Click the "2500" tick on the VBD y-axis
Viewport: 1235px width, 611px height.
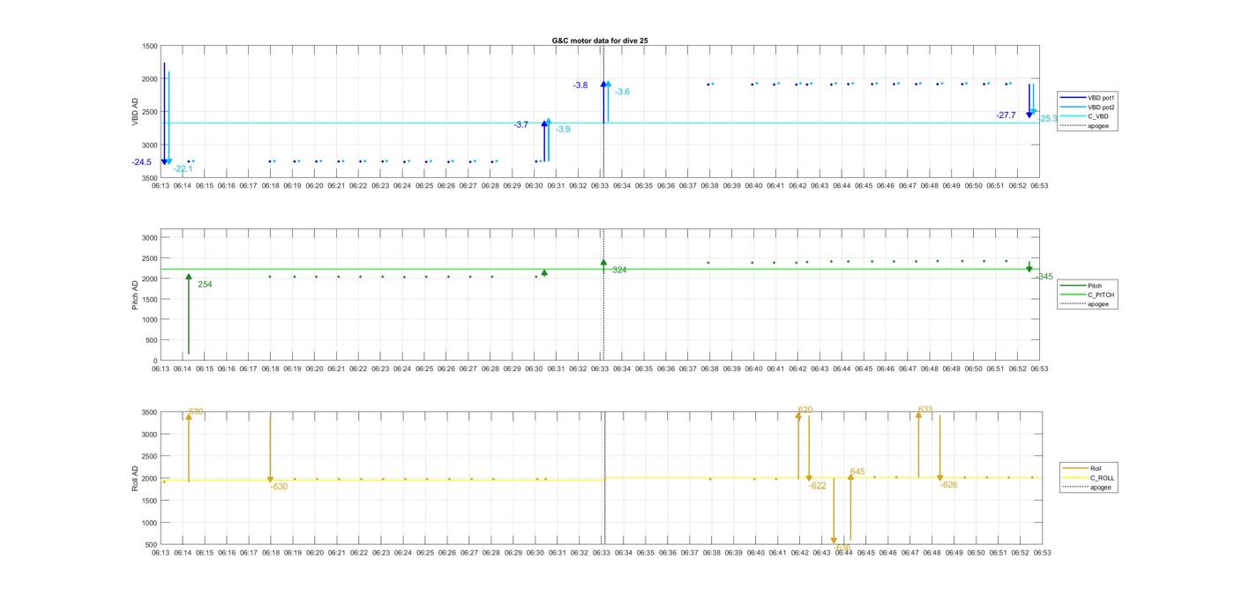pyautogui.click(x=150, y=112)
